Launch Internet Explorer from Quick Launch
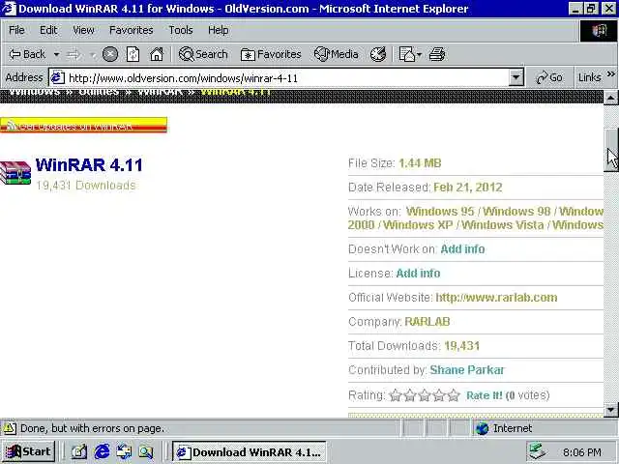The height and width of the screenshot is (464, 619). pos(102,451)
